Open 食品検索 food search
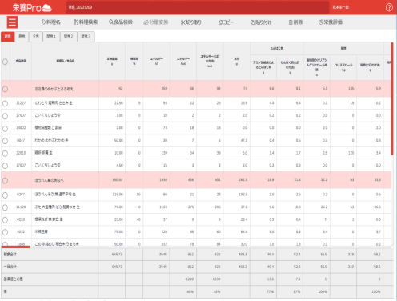 [121, 22]
